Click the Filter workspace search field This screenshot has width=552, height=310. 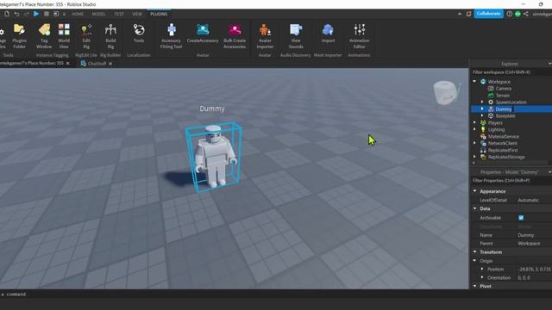click(511, 72)
